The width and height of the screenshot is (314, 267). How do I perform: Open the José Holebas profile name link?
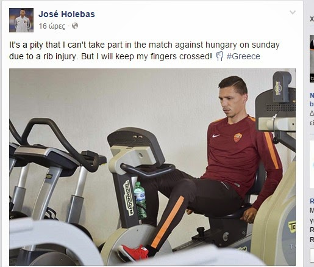[66, 14]
